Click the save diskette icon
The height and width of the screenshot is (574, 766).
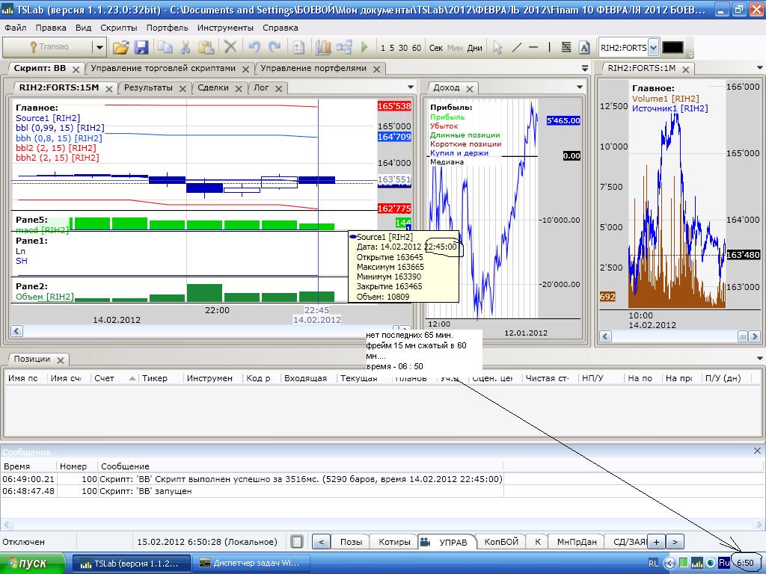pos(141,47)
